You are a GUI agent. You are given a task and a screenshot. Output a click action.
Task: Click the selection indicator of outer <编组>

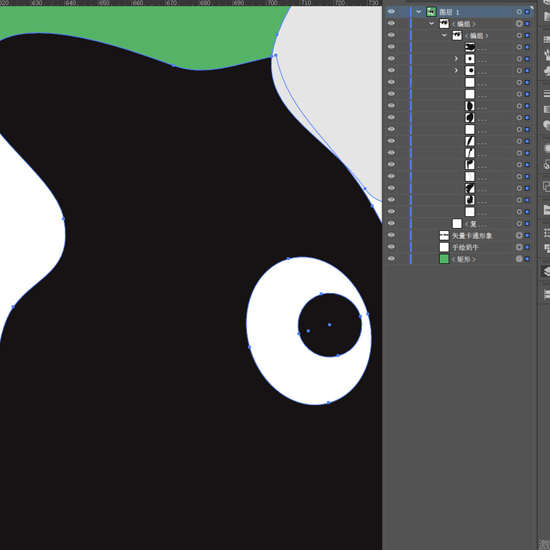tap(527, 23)
